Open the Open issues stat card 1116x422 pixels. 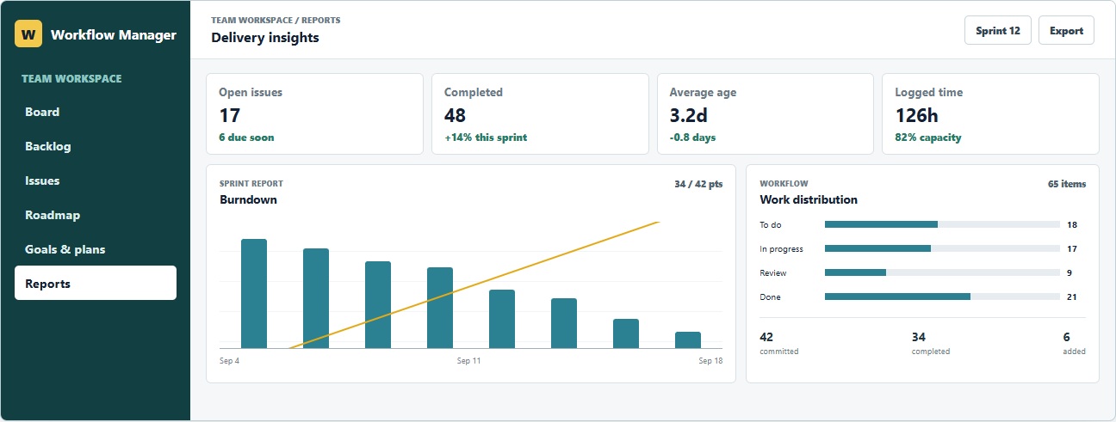(314, 113)
